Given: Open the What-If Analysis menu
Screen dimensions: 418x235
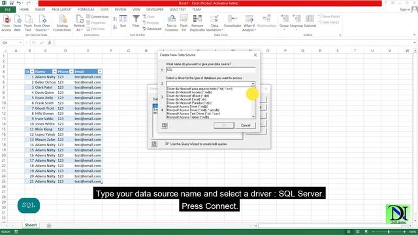Looking at the screenshot, I should pyautogui.click(x=249, y=23).
